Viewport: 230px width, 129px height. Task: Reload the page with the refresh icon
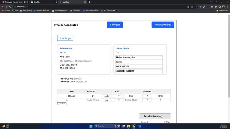(x=10, y=6)
